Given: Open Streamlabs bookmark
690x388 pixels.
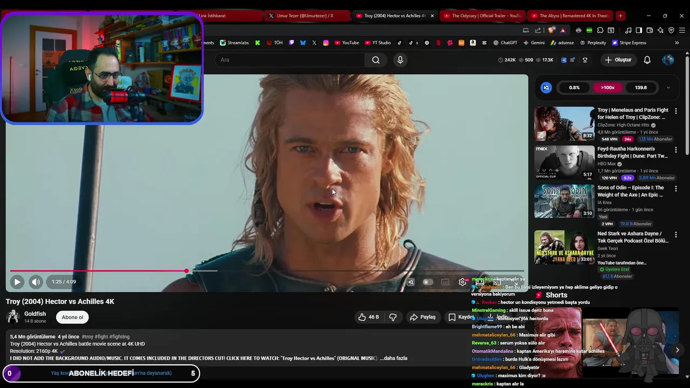Looking at the screenshot, I should point(234,43).
